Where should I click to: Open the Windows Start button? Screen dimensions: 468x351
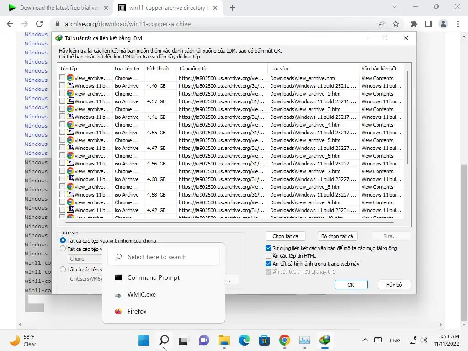(x=144, y=340)
